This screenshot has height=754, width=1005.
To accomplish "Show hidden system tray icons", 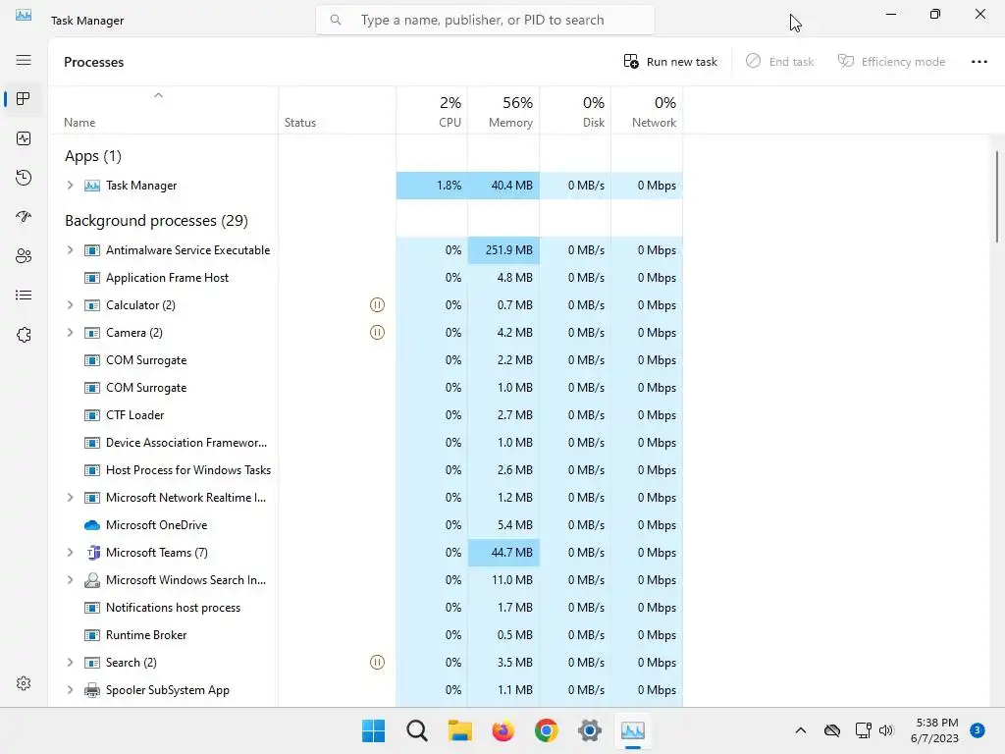I will [801, 730].
